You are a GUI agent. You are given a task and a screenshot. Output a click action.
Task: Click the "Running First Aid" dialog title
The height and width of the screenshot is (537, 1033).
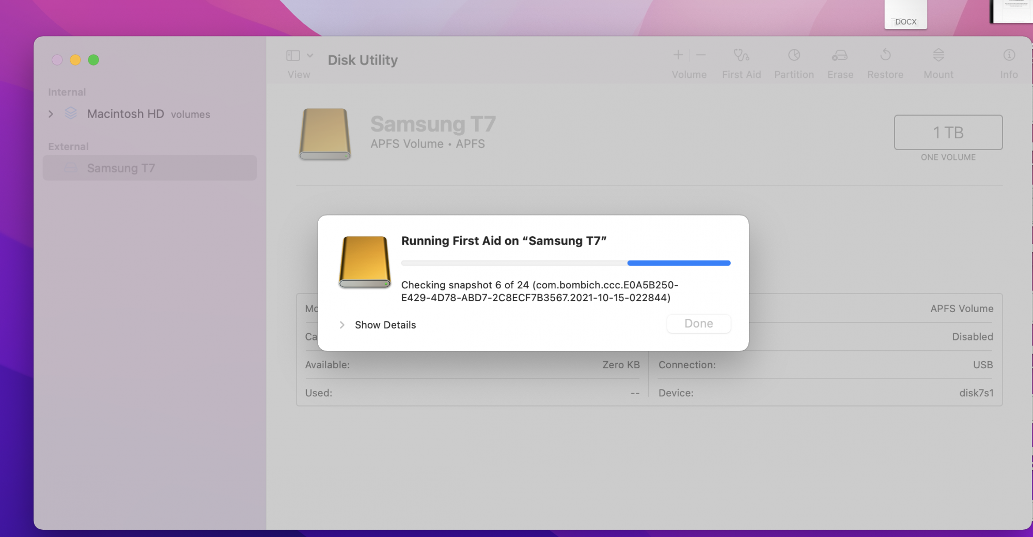point(504,241)
